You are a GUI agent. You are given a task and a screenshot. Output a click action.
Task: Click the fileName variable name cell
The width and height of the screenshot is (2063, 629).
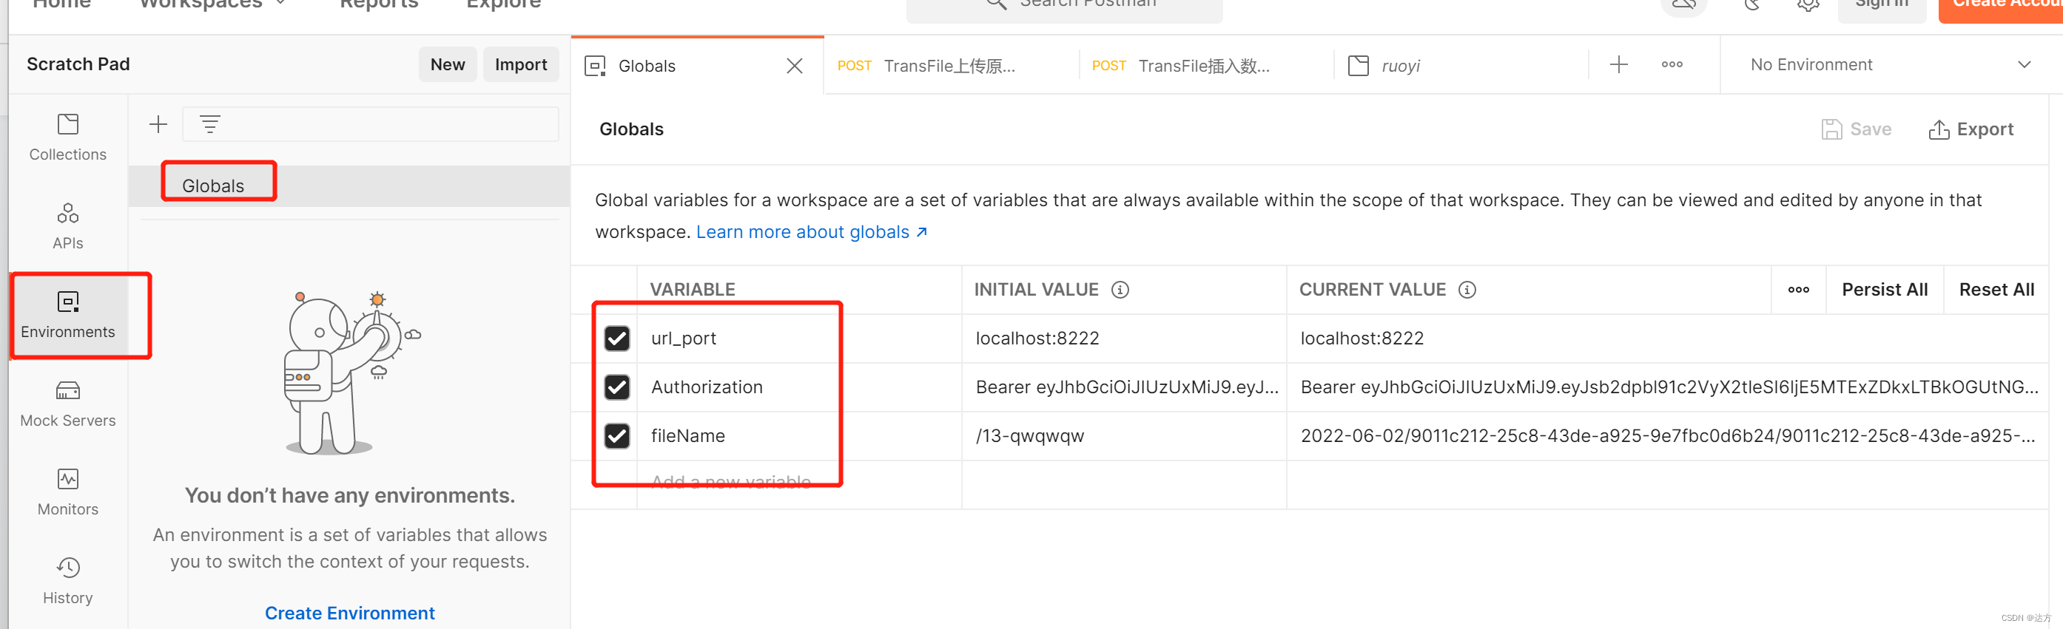pyautogui.click(x=798, y=436)
